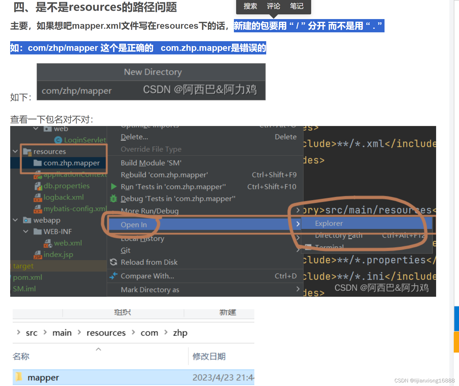Select 'Open In' from the context menu

click(134, 224)
